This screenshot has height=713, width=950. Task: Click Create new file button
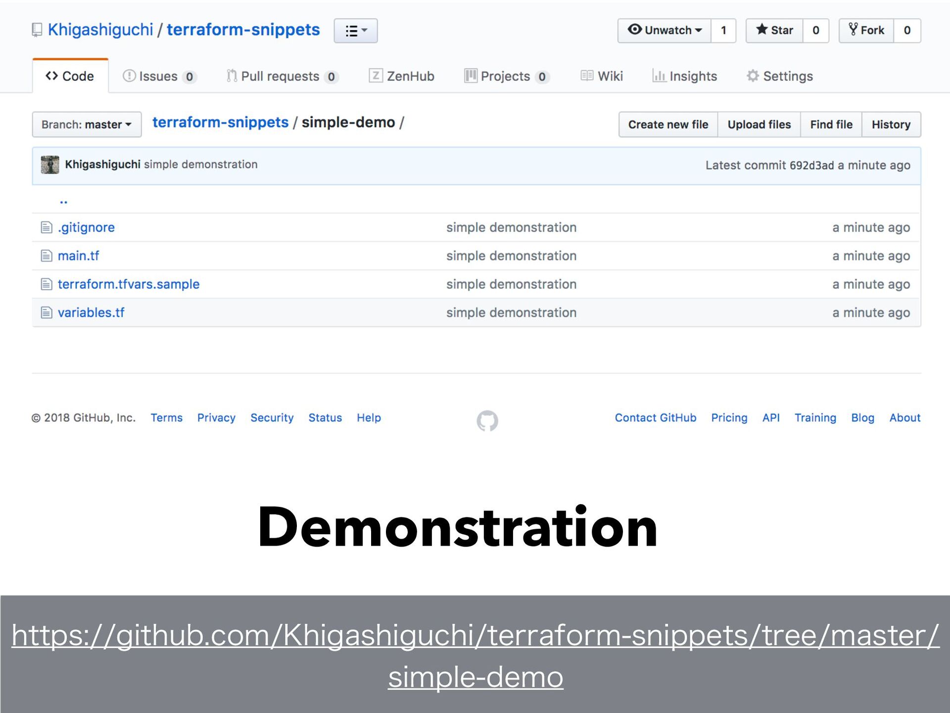(668, 124)
